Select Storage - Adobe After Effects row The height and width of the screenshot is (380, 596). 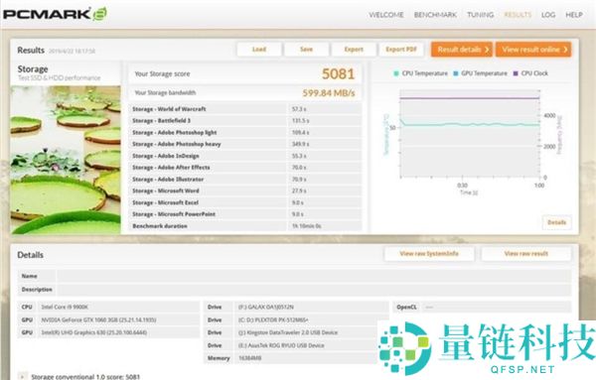tap(245, 168)
